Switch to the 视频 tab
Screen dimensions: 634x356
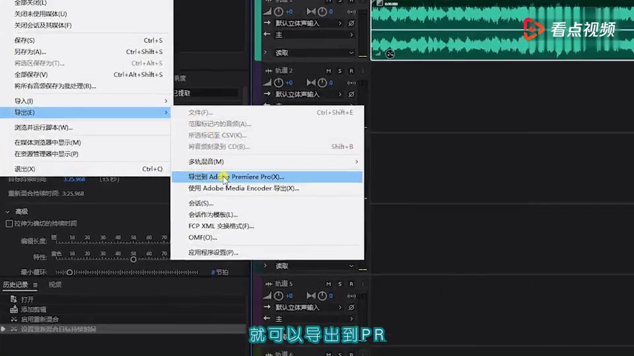[55, 285]
